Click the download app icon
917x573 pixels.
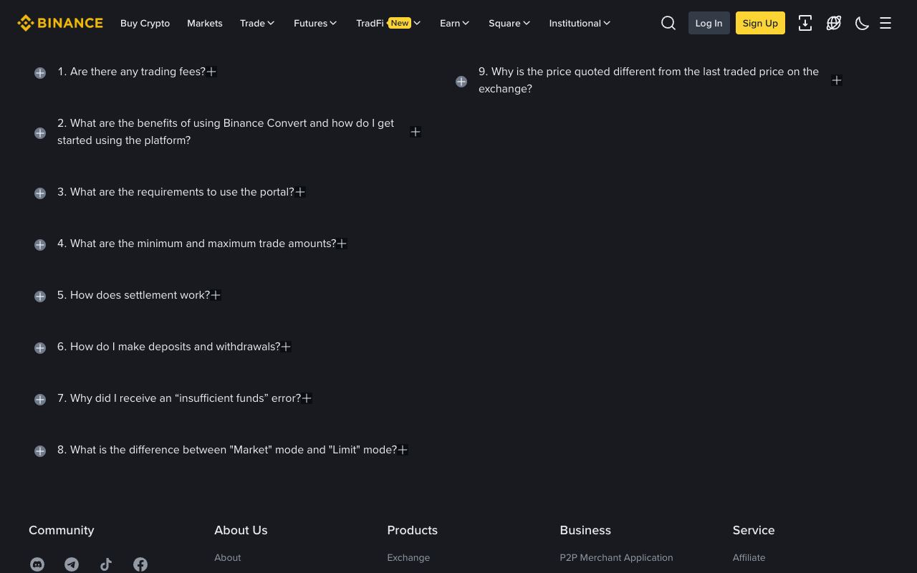805,23
